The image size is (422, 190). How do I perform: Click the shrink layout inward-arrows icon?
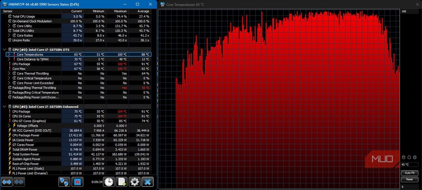[19, 182]
